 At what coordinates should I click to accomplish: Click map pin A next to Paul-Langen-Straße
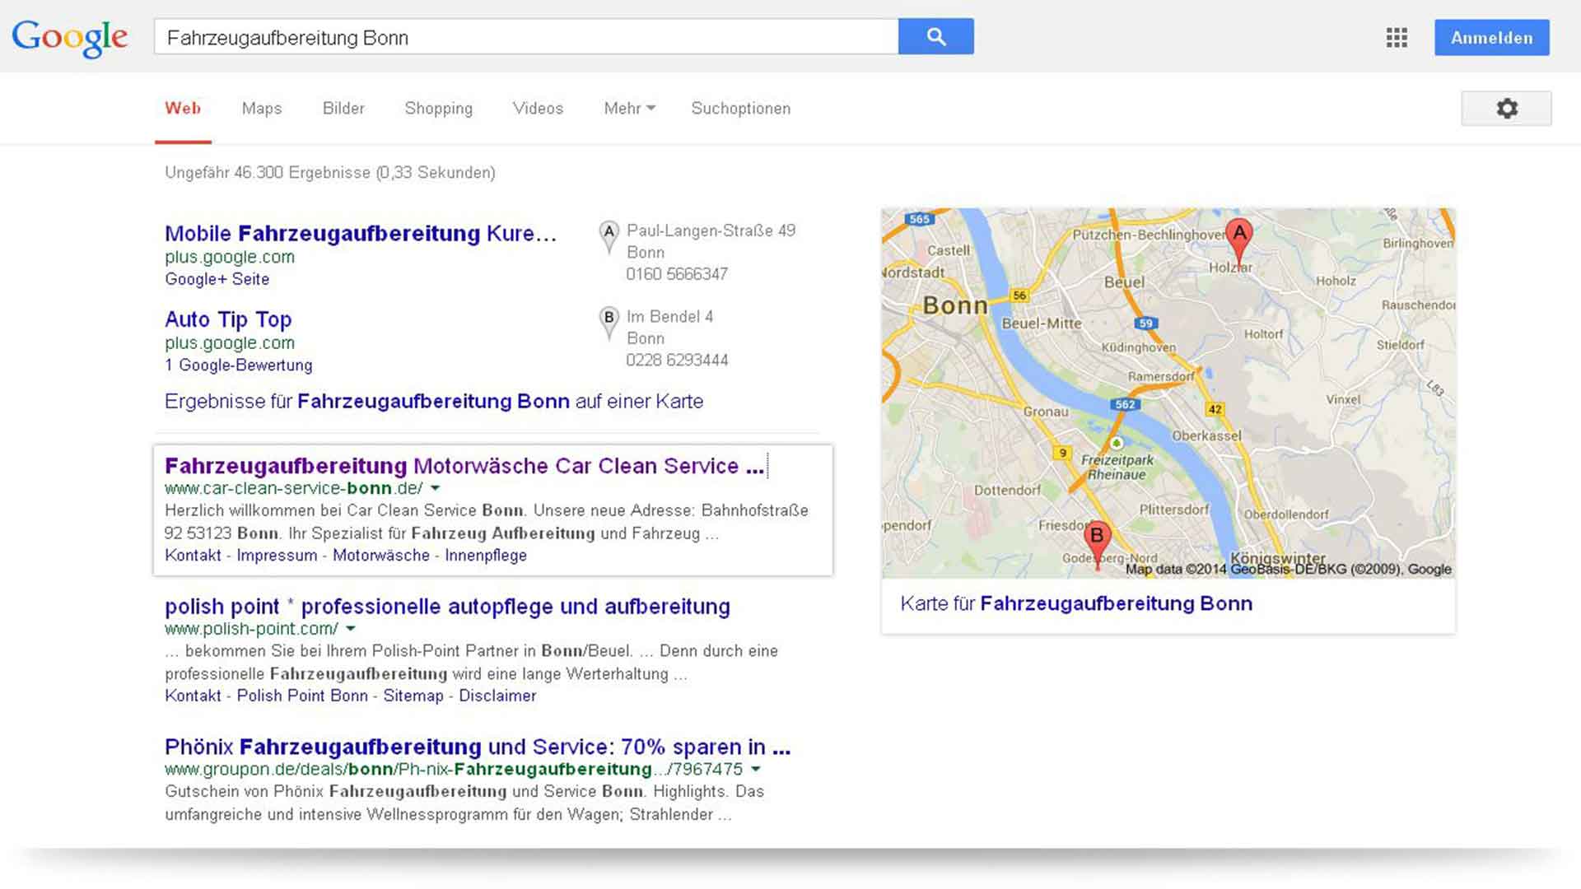pos(609,236)
